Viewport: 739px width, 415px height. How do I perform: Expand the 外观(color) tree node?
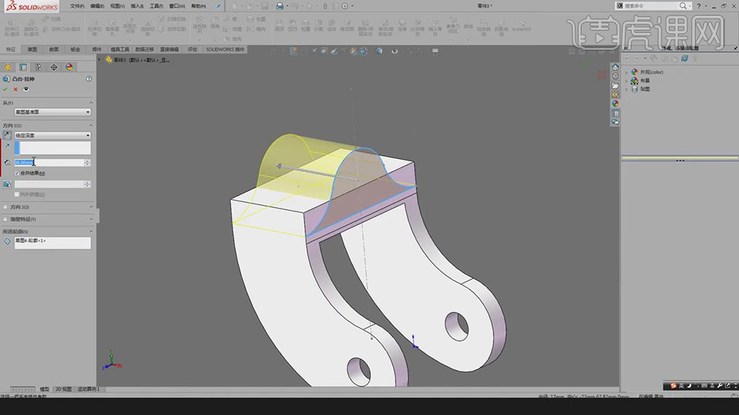coord(626,72)
